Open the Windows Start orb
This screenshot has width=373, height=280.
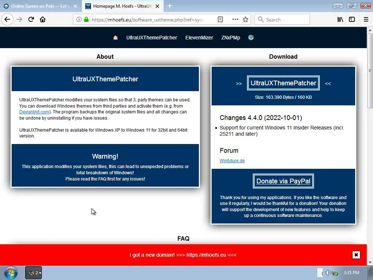pyautogui.click(x=11, y=273)
